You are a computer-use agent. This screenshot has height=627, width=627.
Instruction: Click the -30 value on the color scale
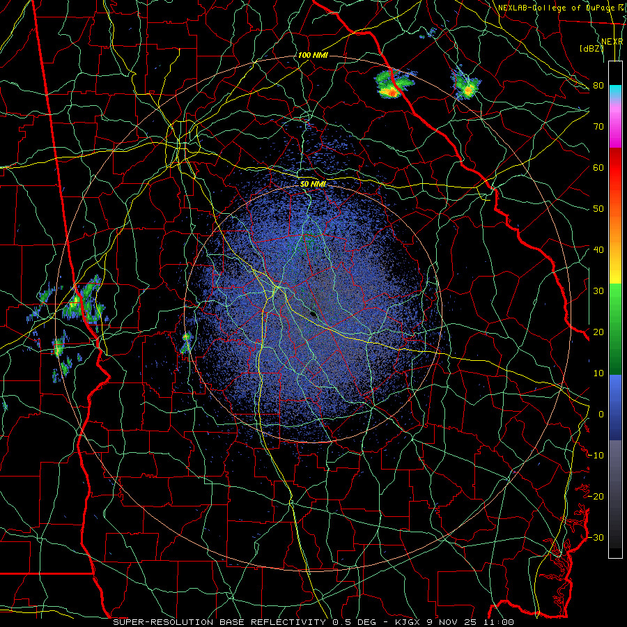(x=596, y=538)
